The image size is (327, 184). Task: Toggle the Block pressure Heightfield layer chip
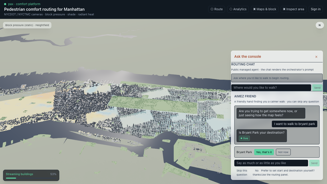coord(27,25)
